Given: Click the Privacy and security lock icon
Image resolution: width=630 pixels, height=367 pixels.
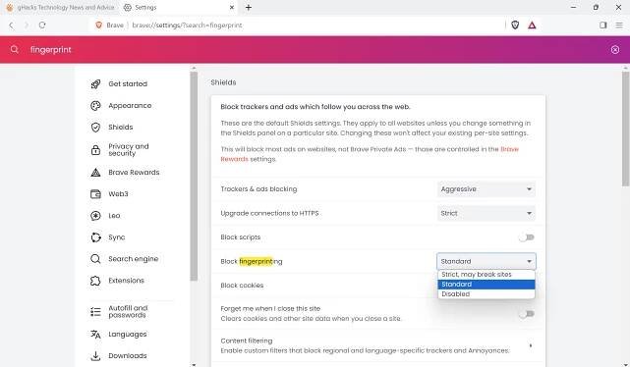Looking at the screenshot, I should pyautogui.click(x=95, y=150).
